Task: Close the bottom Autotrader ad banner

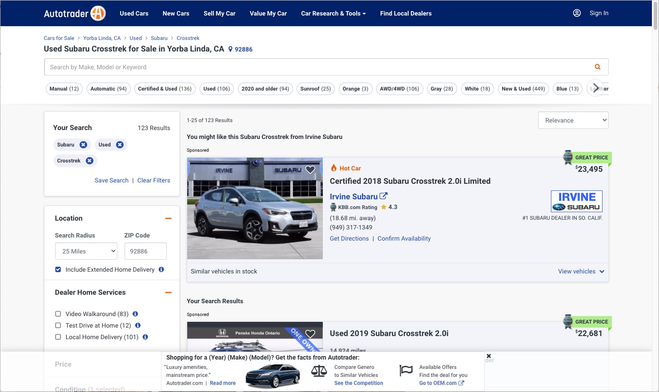Action: pos(489,356)
